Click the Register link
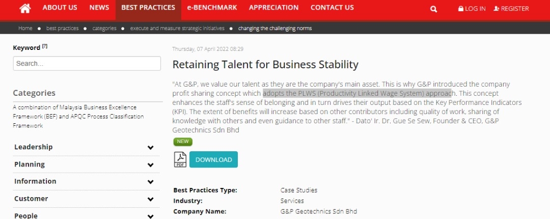 pyautogui.click(x=511, y=9)
